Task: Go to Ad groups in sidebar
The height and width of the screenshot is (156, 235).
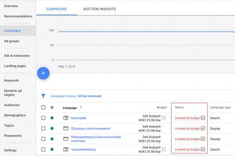Action: (x=12, y=41)
